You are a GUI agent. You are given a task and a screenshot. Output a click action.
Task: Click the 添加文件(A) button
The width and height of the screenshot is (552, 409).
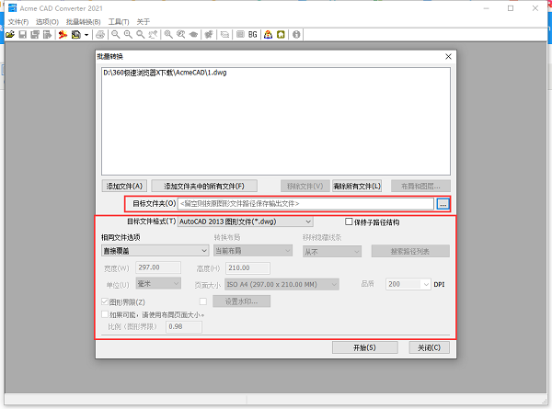124,186
